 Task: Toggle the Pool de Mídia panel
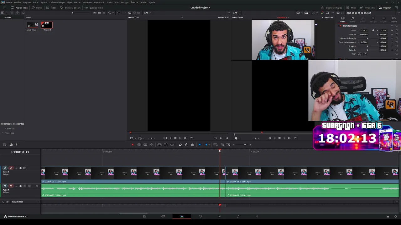[19, 7]
